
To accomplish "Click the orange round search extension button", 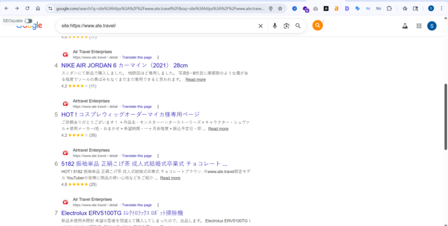I will pos(317,26).
